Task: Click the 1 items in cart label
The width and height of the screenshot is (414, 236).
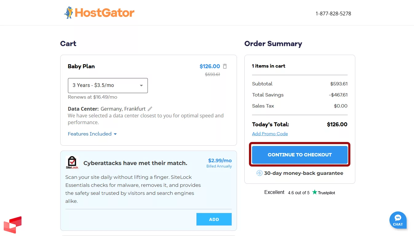Action: click(x=268, y=66)
